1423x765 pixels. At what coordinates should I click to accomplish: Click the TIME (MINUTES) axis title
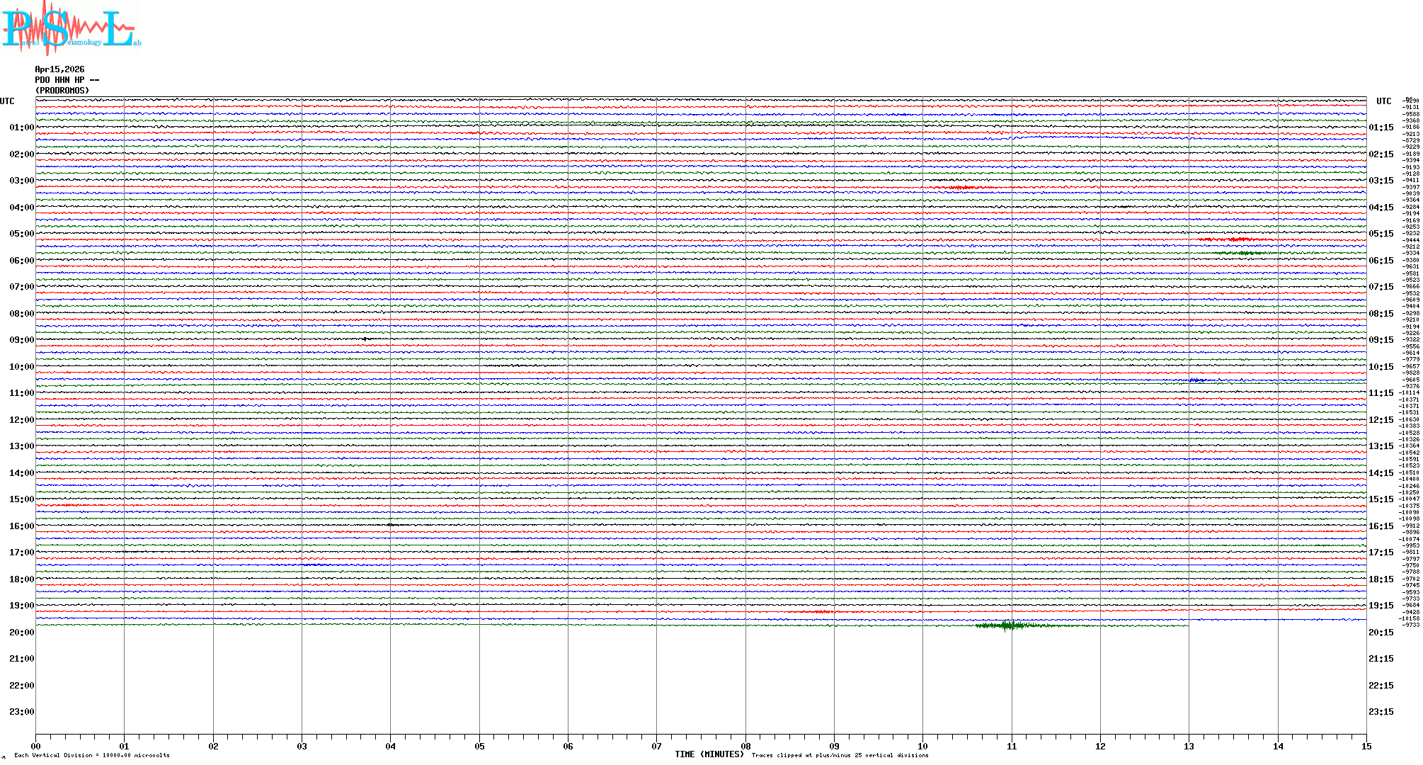709,754
